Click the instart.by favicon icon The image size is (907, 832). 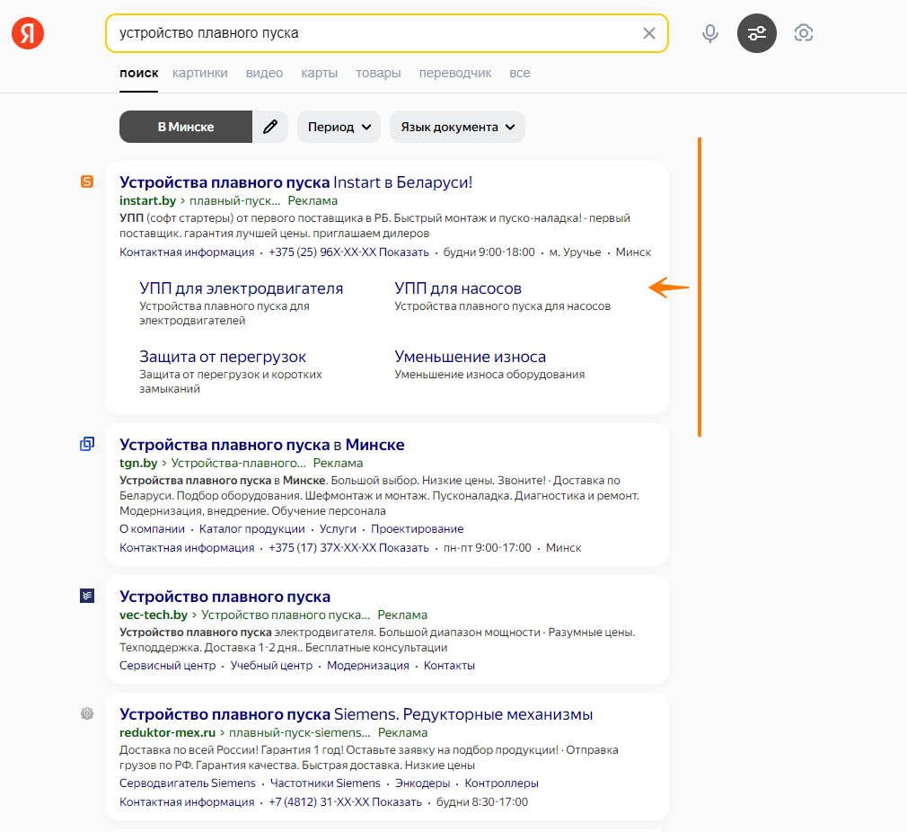[87, 181]
